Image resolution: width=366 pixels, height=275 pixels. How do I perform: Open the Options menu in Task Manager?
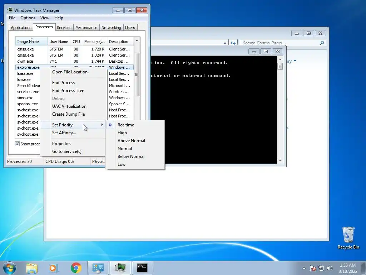click(28, 18)
